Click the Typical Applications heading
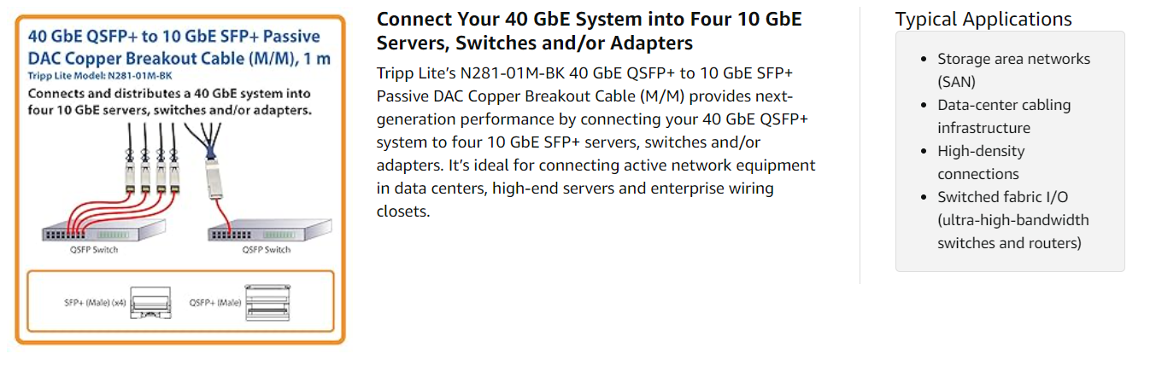The width and height of the screenshot is (1162, 377). (x=983, y=20)
